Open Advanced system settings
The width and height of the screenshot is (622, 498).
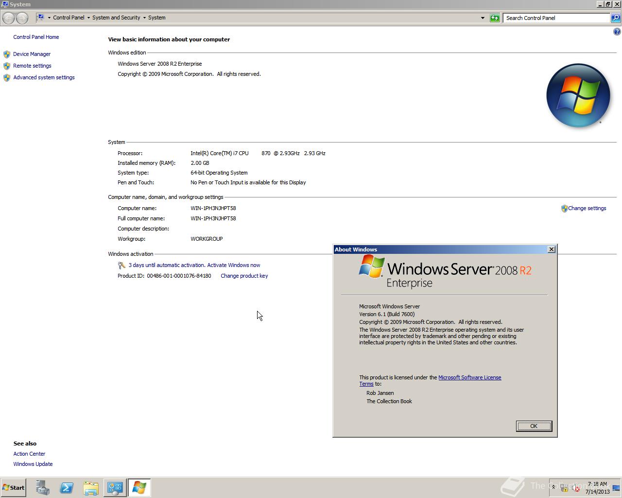[44, 77]
